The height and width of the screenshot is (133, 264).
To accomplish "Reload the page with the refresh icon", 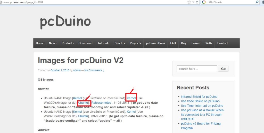I will coord(197,2).
